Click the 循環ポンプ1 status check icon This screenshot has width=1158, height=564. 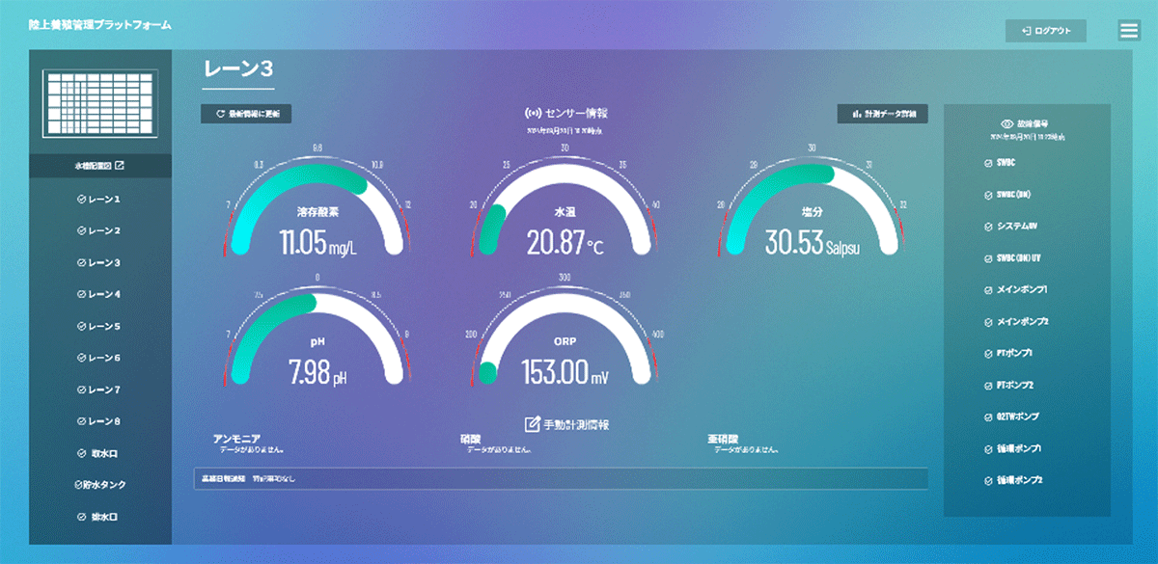click(988, 448)
